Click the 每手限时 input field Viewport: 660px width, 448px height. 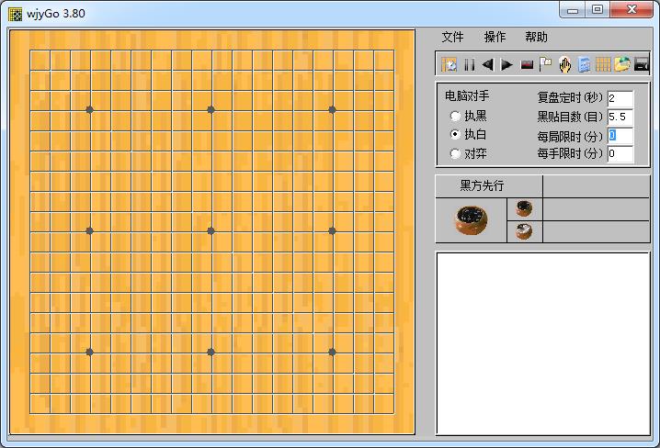click(620, 154)
